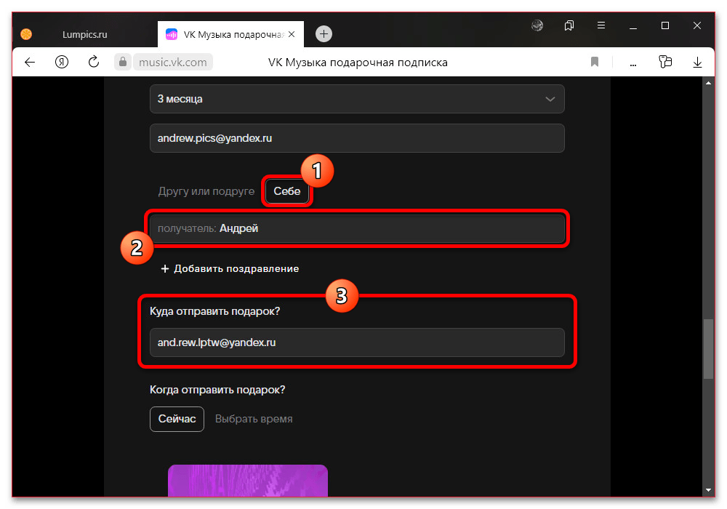Choose the Себе recipient option
This screenshot has width=727, height=509.
(x=287, y=191)
